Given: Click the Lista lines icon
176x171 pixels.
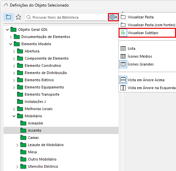Looking at the screenshot, I should (x=123, y=48).
